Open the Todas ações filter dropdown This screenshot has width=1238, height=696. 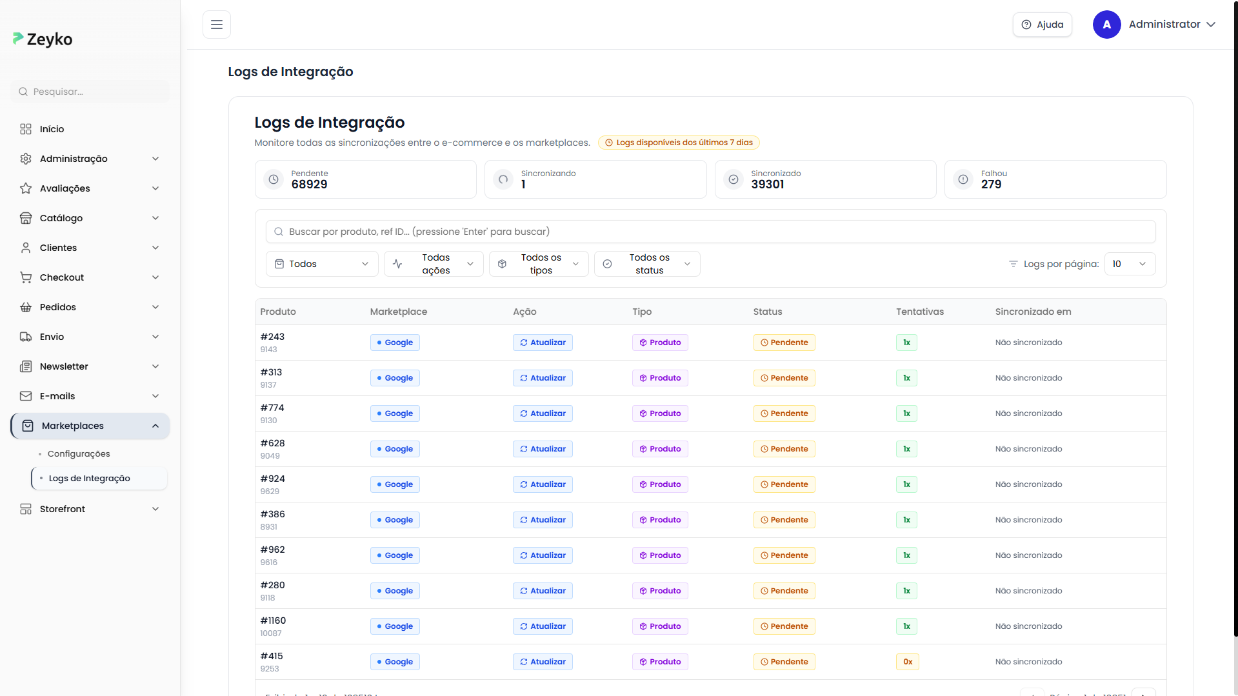tap(434, 264)
